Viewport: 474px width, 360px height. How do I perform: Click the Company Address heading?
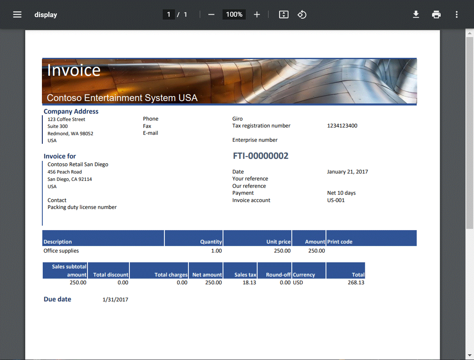[71, 111]
